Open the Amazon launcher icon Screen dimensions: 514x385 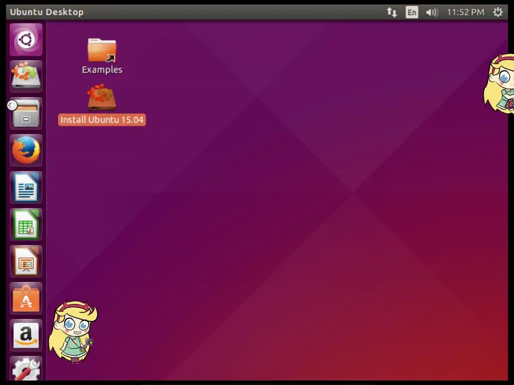[26, 335]
